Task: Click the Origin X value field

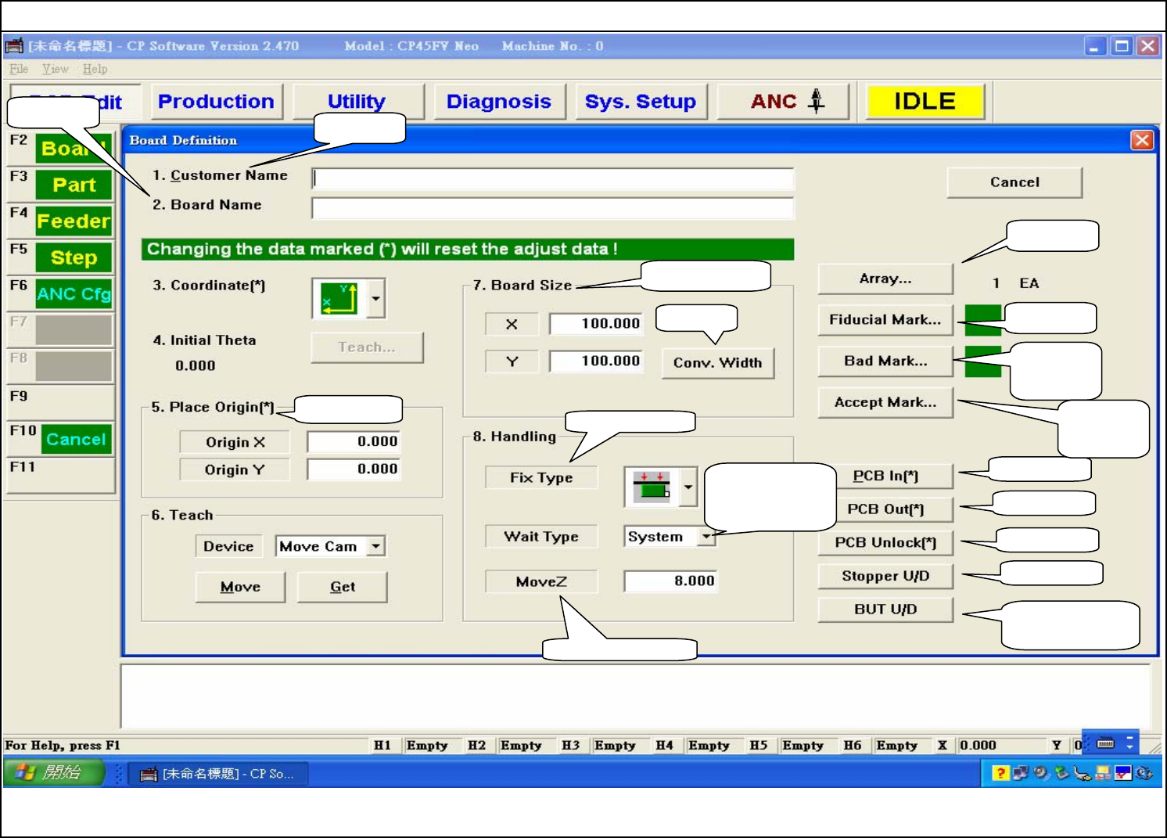Action: tap(354, 442)
